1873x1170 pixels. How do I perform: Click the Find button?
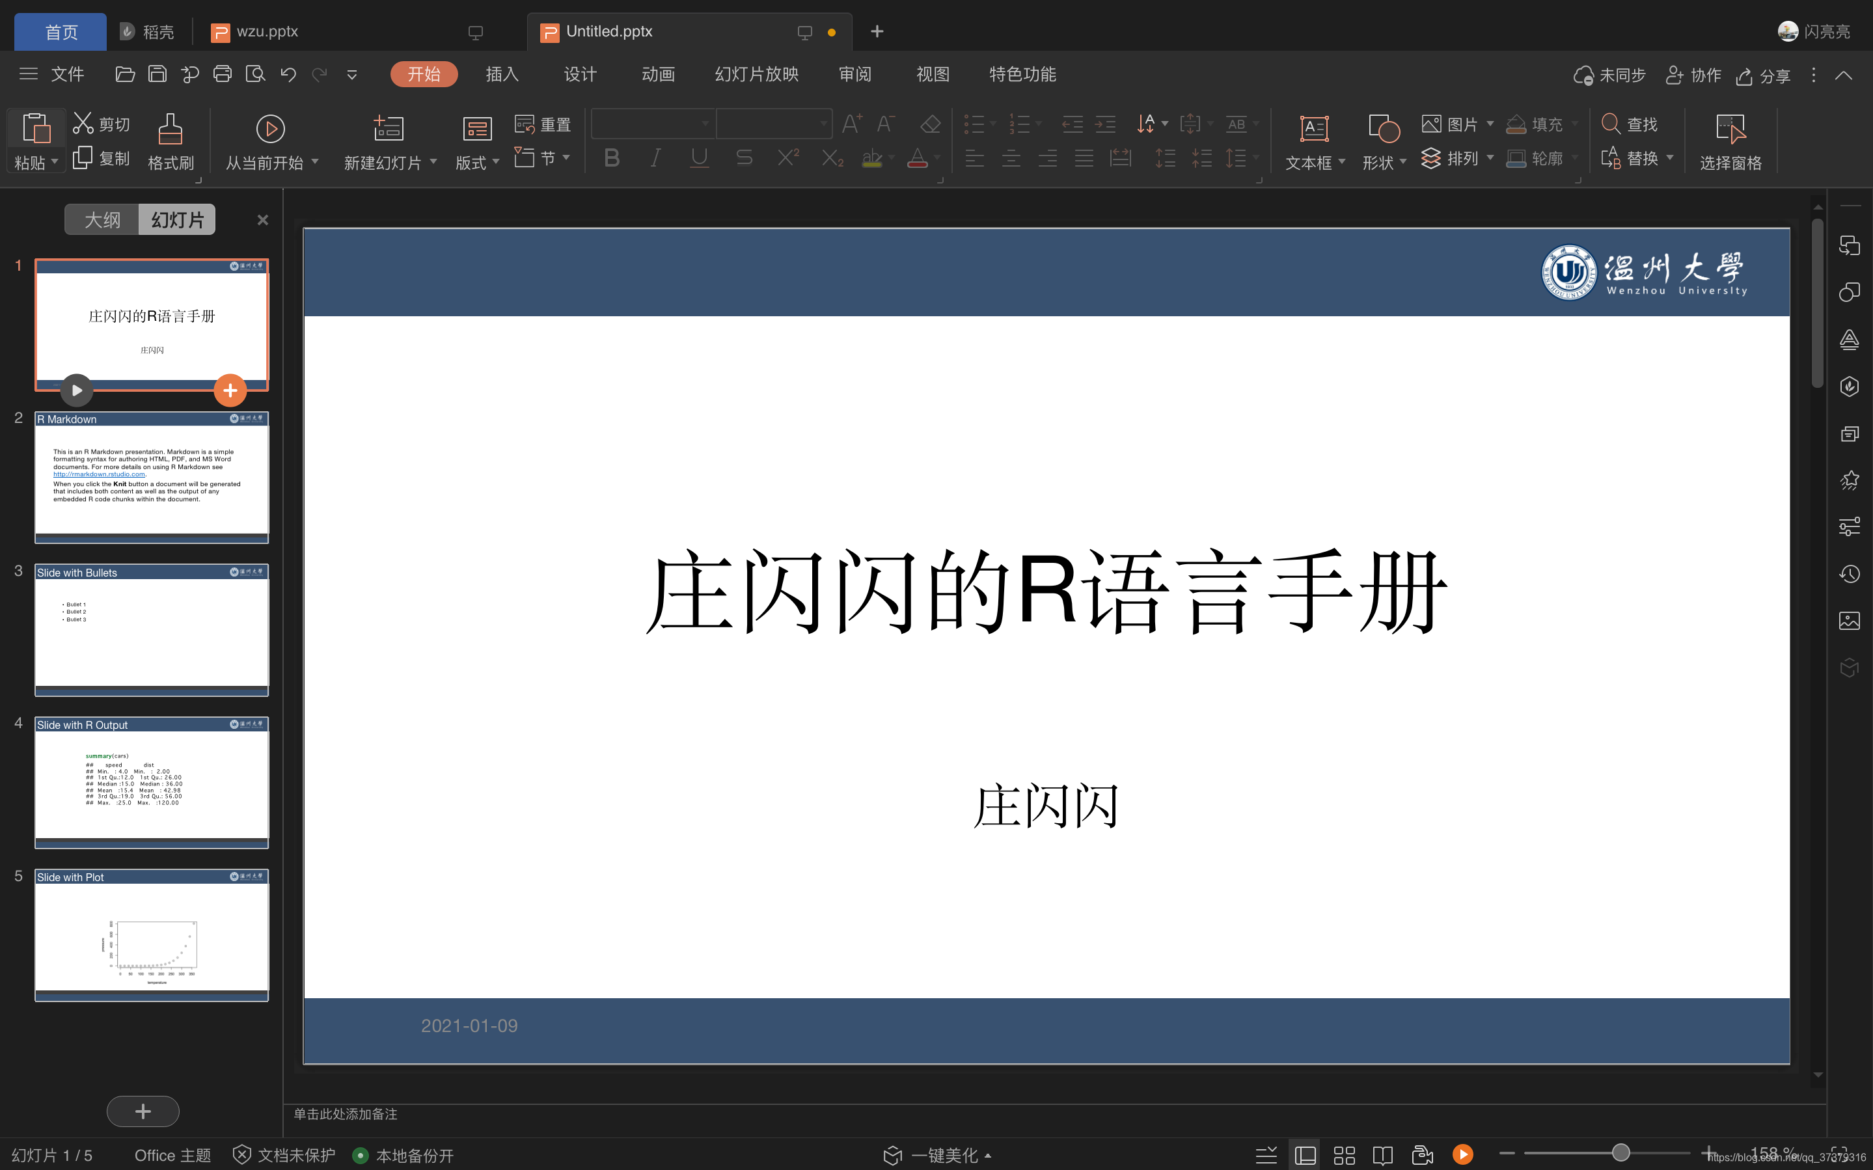pyautogui.click(x=1630, y=124)
